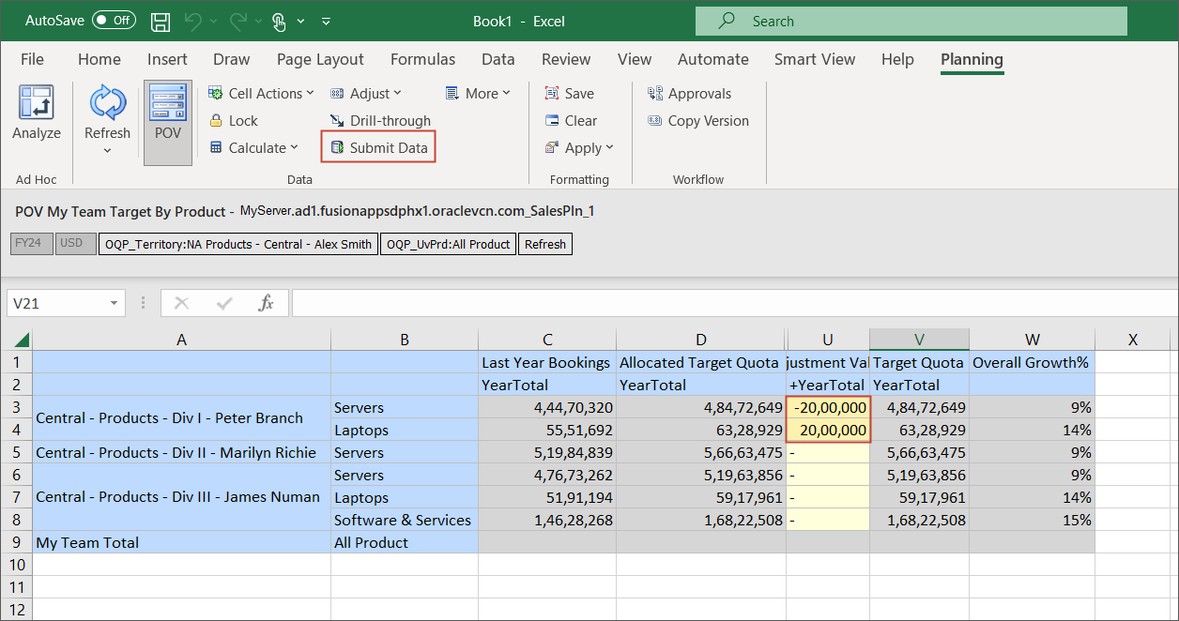
Task: Switch to the Help tab
Action: [897, 59]
